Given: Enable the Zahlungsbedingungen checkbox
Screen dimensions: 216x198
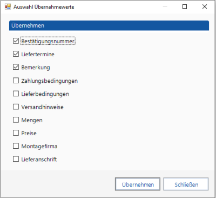Looking at the screenshot, I should (x=16, y=81).
